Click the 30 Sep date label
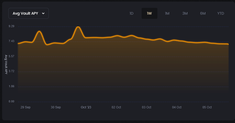Screen dimensions: 235x123 click(x=56, y=107)
